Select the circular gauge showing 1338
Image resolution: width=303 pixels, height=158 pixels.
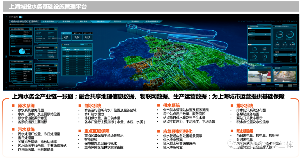pos(279,34)
